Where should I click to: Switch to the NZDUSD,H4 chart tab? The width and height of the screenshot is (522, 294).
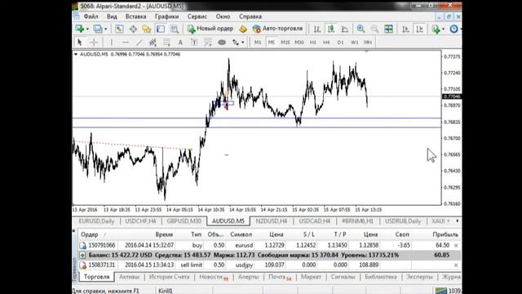(x=272, y=221)
